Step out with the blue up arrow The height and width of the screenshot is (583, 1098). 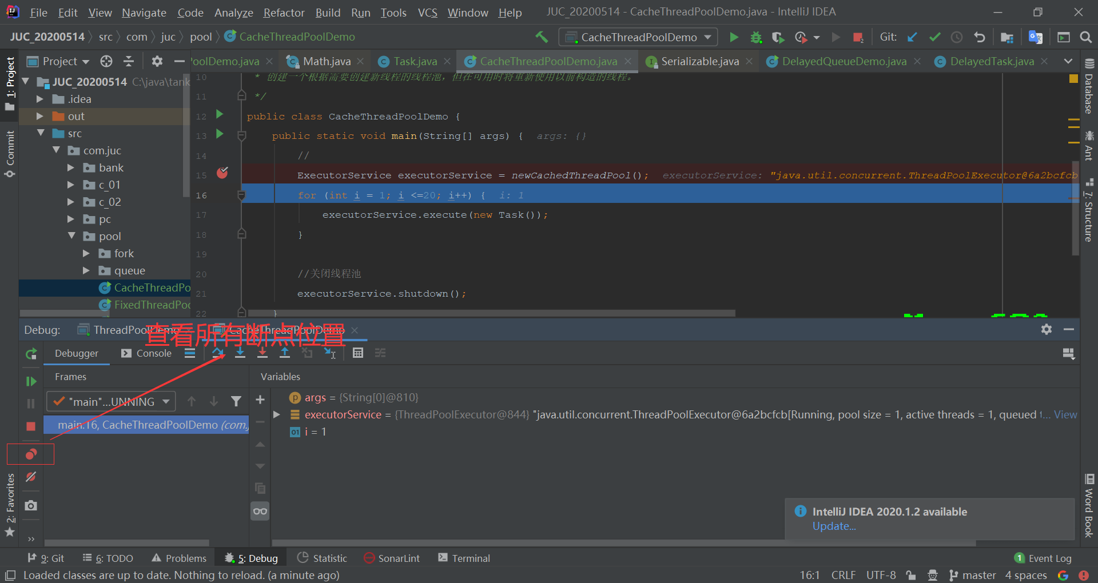pyautogui.click(x=284, y=353)
